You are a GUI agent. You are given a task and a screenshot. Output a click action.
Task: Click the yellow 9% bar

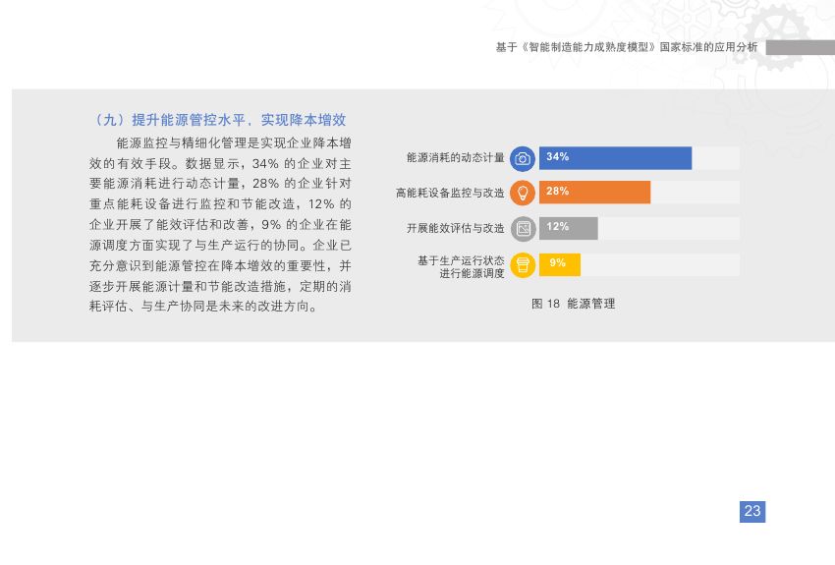[x=559, y=263]
